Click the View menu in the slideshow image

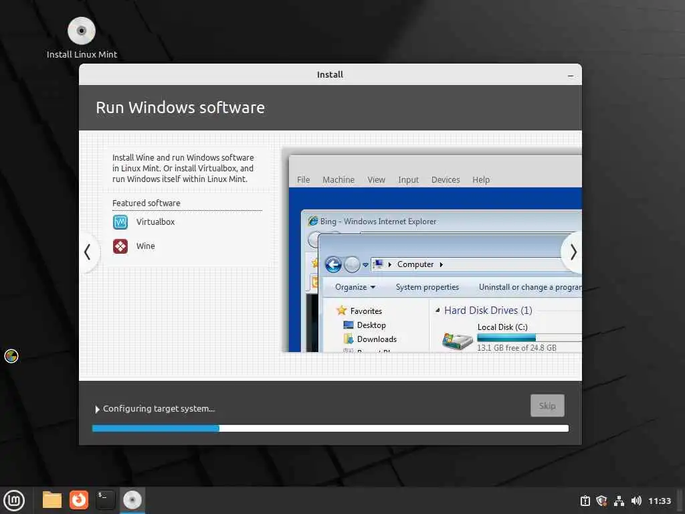tap(376, 179)
